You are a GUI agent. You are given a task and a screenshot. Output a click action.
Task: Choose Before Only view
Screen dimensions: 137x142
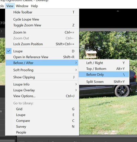(x=104, y=75)
